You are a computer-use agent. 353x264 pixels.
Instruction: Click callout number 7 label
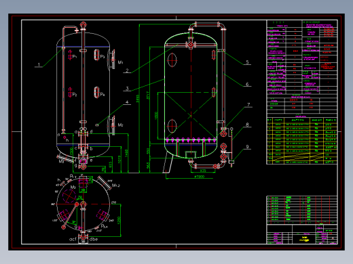pos(248,104)
